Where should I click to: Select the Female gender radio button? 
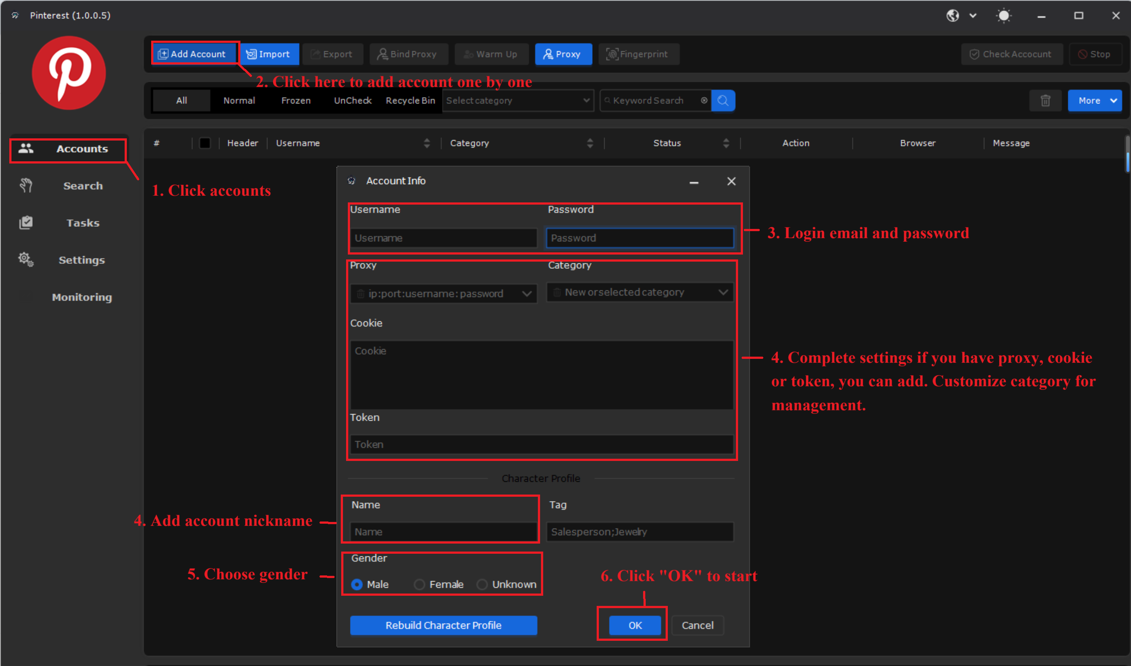[419, 584]
